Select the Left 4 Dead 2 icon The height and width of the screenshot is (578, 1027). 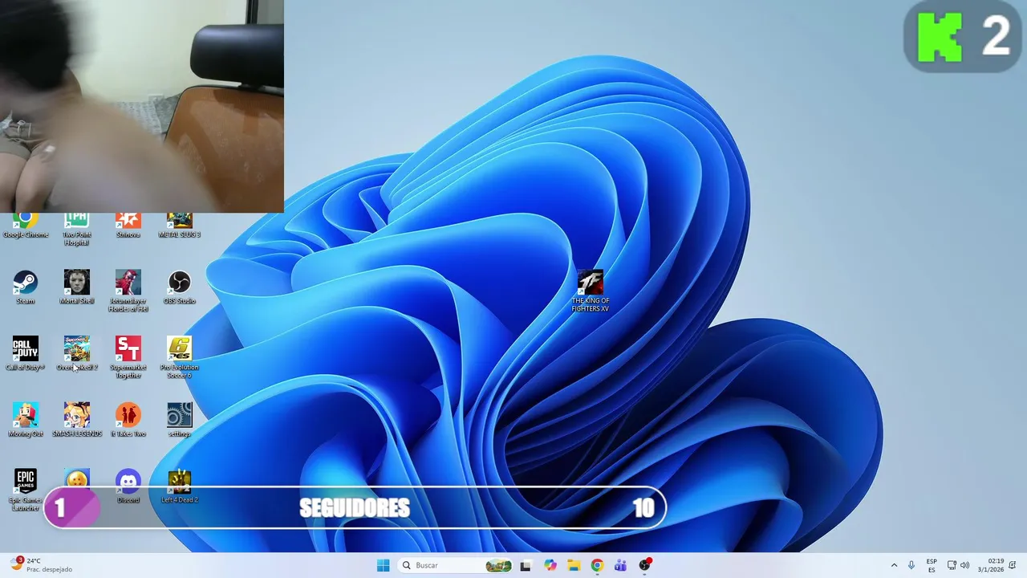click(x=180, y=486)
